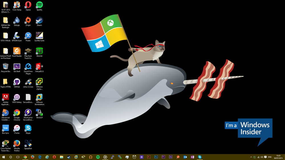This screenshot has height=160, width=285.
Task: Show hidden system tray icons
Action: coord(251,157)
